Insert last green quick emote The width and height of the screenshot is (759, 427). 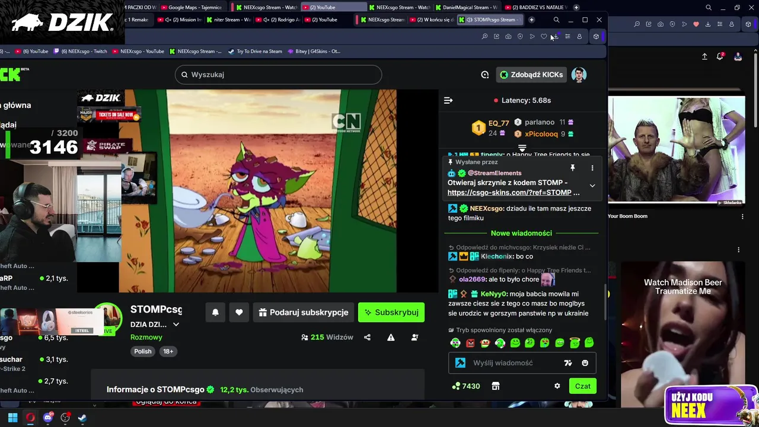589,343
